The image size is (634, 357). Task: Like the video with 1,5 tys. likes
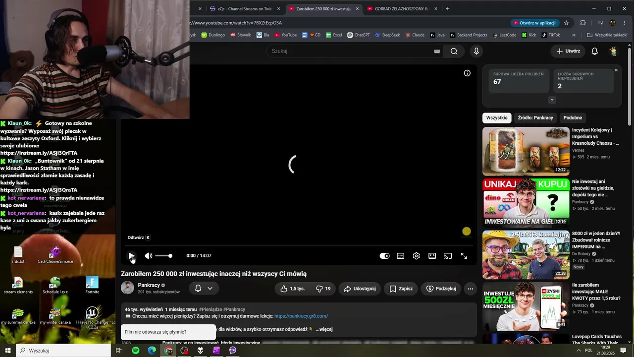pyautogui.click(x=292, y=289)
